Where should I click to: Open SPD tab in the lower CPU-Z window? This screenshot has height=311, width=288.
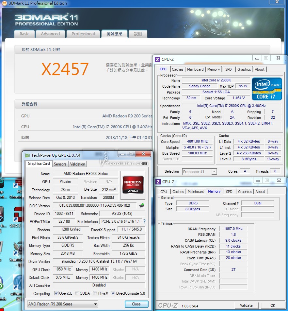[229, 192]
